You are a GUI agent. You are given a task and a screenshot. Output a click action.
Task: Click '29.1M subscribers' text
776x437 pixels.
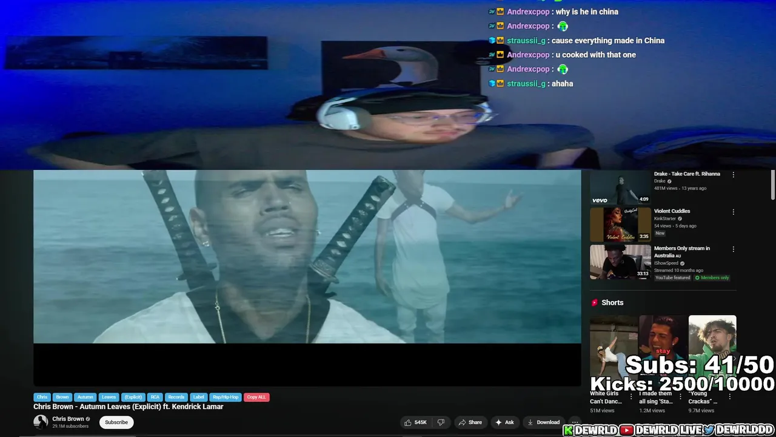70,426
